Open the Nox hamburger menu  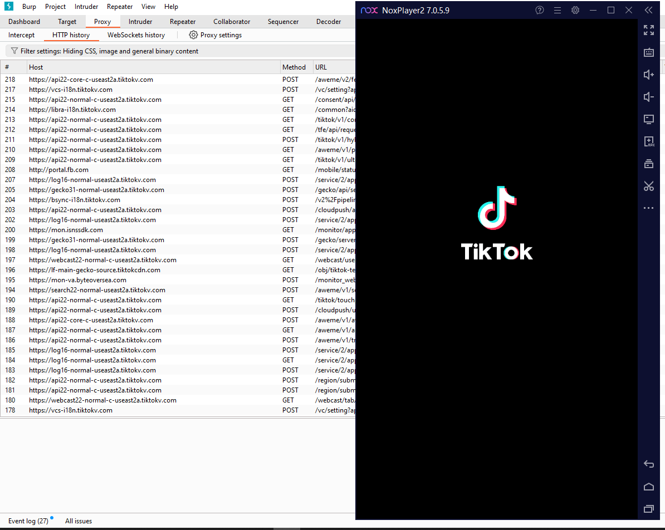coord(558,10)
